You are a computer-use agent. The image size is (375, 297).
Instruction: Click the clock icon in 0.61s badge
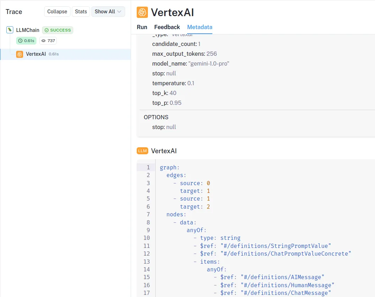tap(20, 41)
